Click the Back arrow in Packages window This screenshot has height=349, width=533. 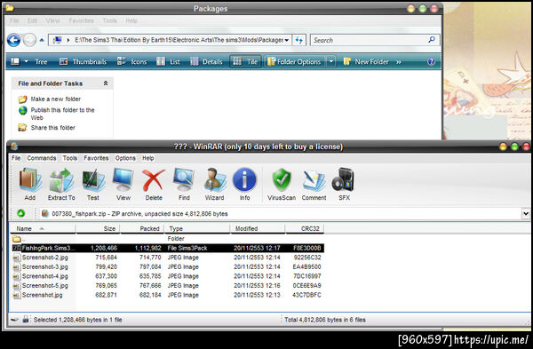pos(14,40)
